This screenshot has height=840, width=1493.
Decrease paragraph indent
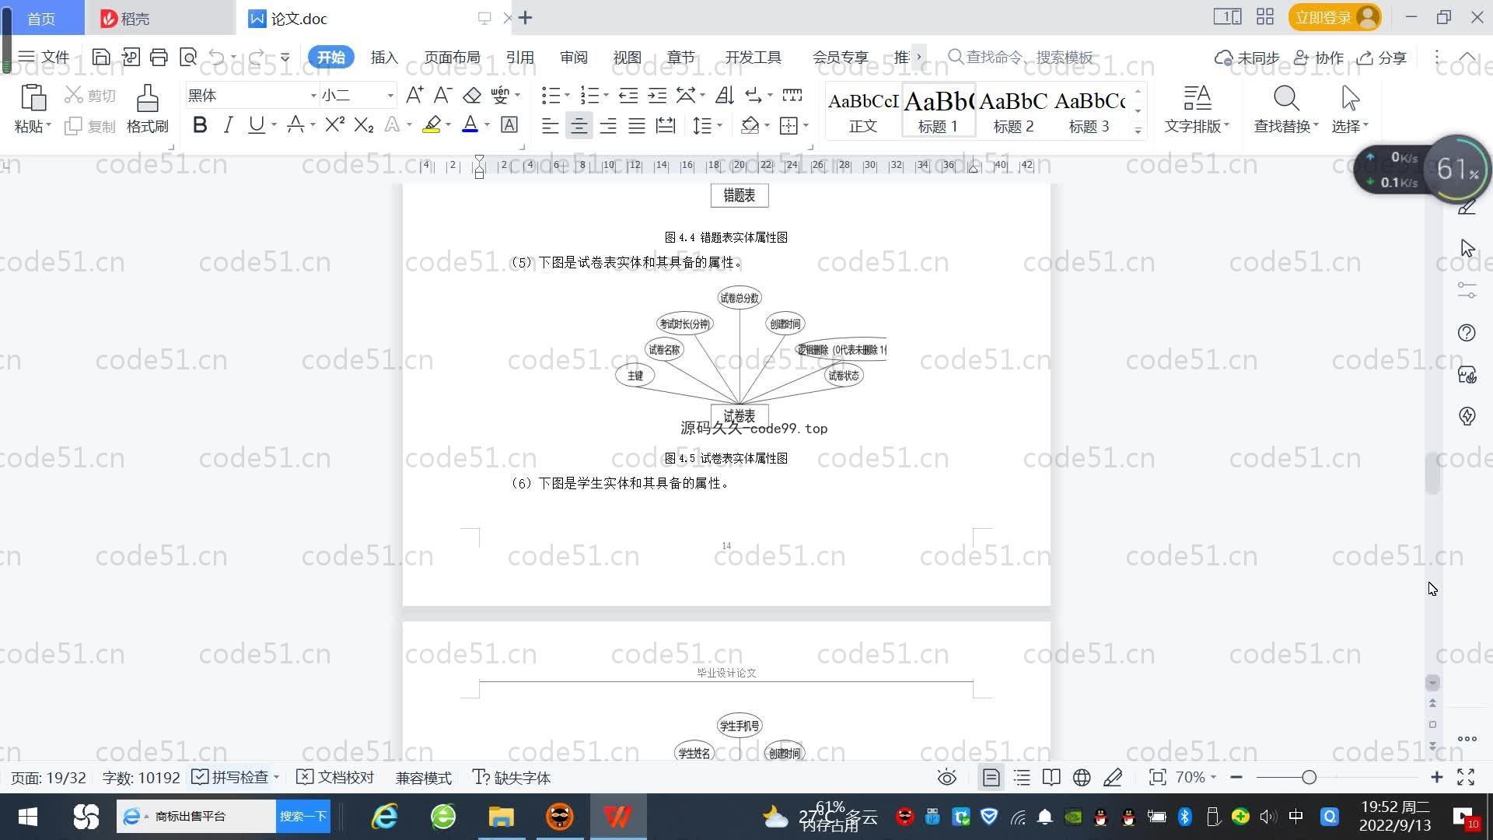[628, 95]
